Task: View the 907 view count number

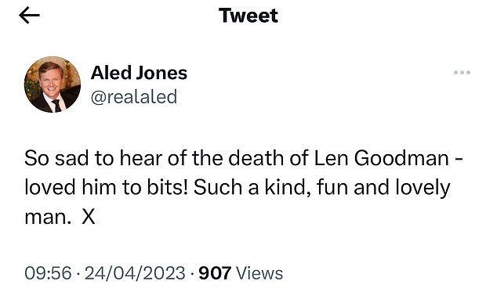Action: pos(215,273)
